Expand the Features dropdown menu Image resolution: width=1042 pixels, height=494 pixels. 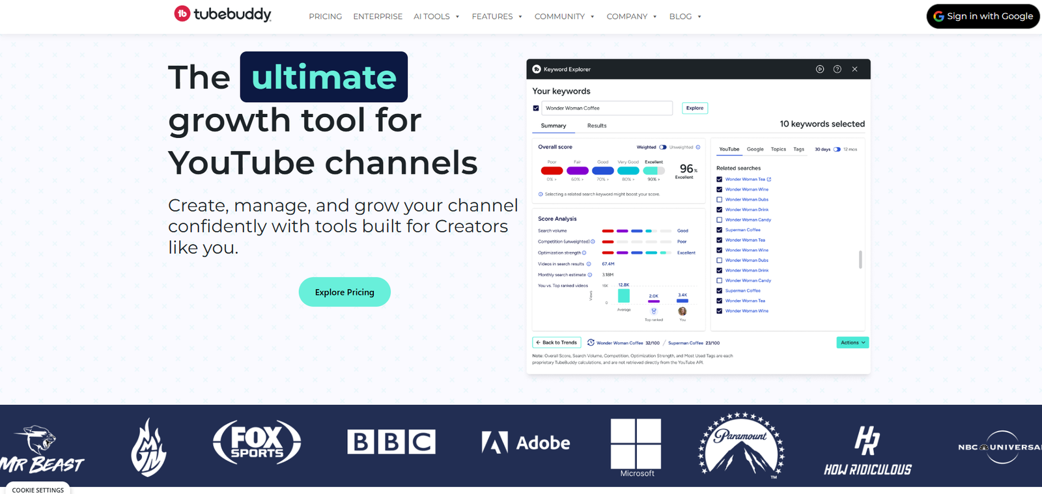click(x=497, y=16)
